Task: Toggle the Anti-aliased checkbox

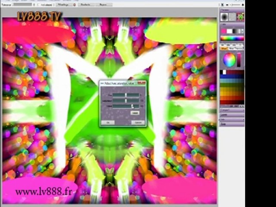Action: [39, 5]
